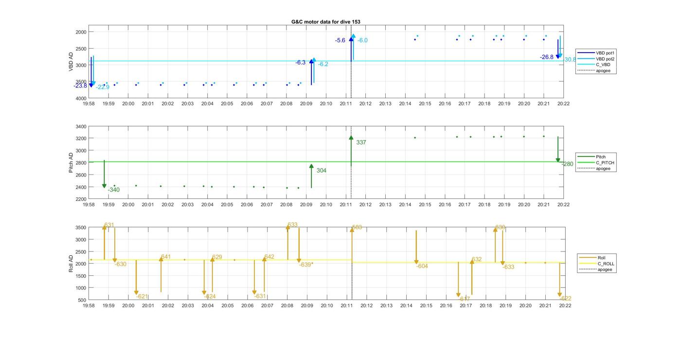Click the green 337 pitch arrow
This screenshot has width=681, height=337.
pyautogui.click(x=351, y=151)
